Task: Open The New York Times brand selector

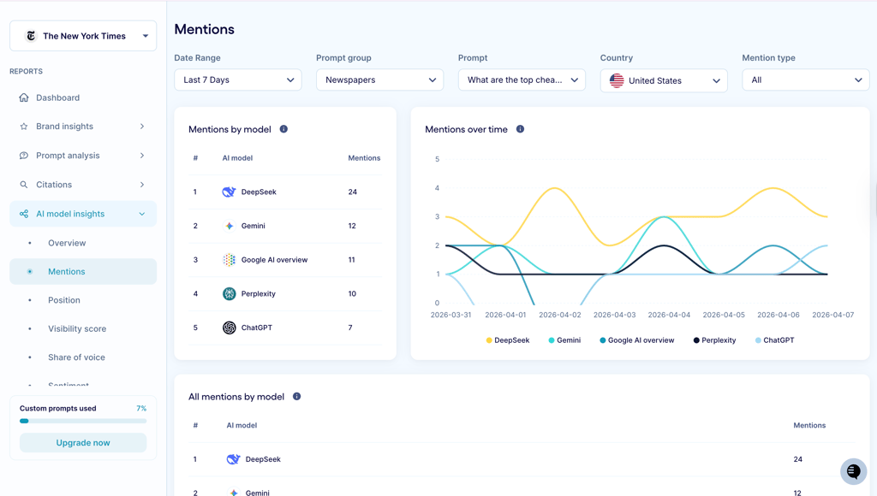Action: click(83, 36)
